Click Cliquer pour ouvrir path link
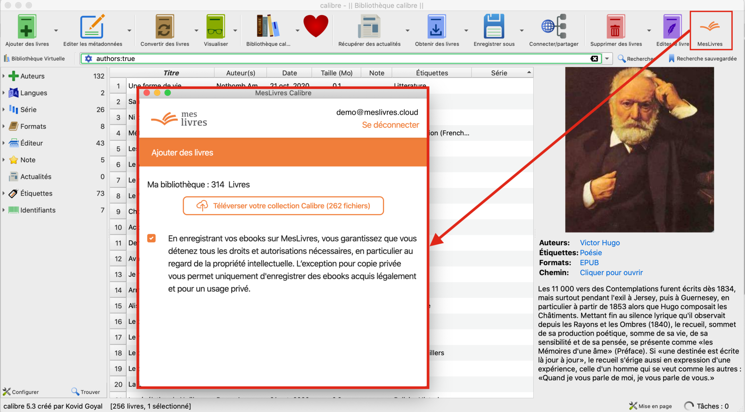 click(x=611, y=272)
